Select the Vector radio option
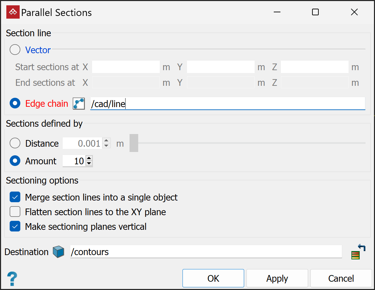Viewport: 375px width, 290px height. 15,50
